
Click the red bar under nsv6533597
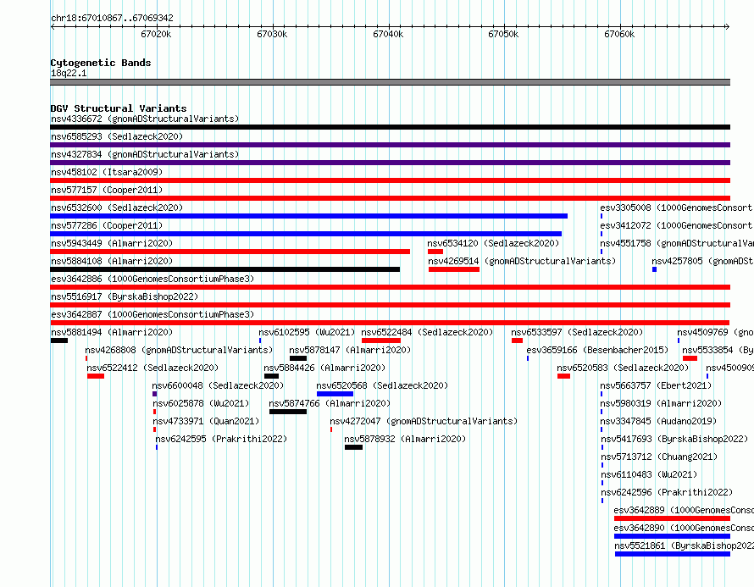click(x=517, y=341)
